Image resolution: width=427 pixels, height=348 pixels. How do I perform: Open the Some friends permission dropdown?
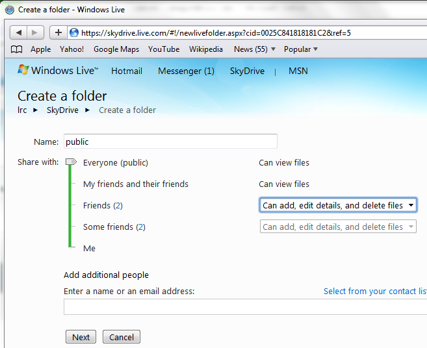click(337, 227)
